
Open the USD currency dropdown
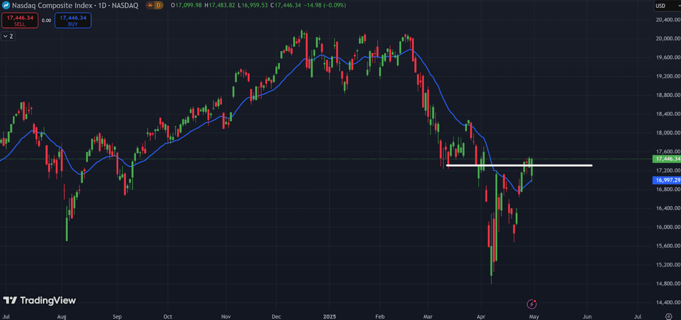pyautogui.click(x=667, y=6)
